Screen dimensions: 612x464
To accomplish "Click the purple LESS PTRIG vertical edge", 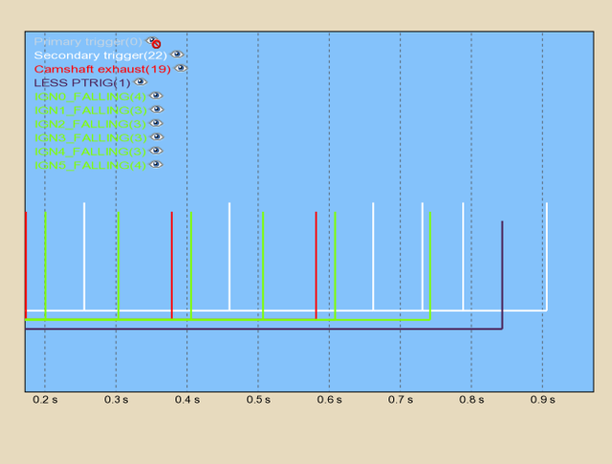I will [502, 275].
